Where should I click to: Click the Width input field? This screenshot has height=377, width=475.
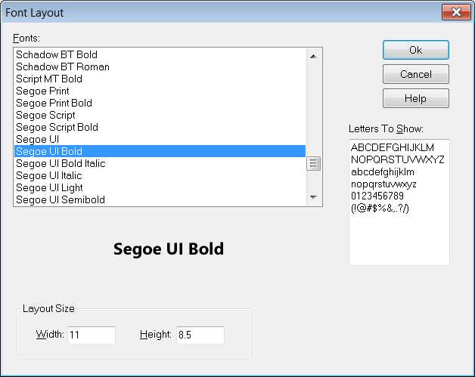coord(91,335)
